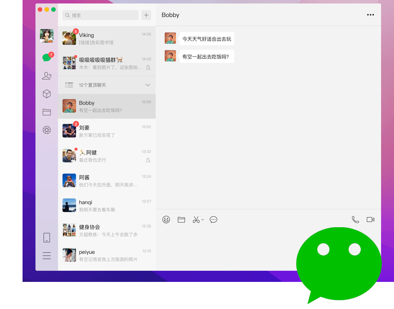Click the phone device icon in sidebar

pyautogui.click(x=46, y=238)
